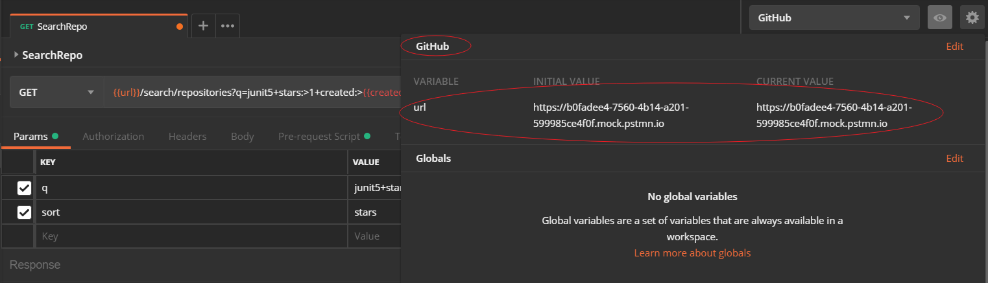The height and width of the screenshot is (283, 988).
Task: Switch to the Authorization tab
Action: (x=114, y=137)
